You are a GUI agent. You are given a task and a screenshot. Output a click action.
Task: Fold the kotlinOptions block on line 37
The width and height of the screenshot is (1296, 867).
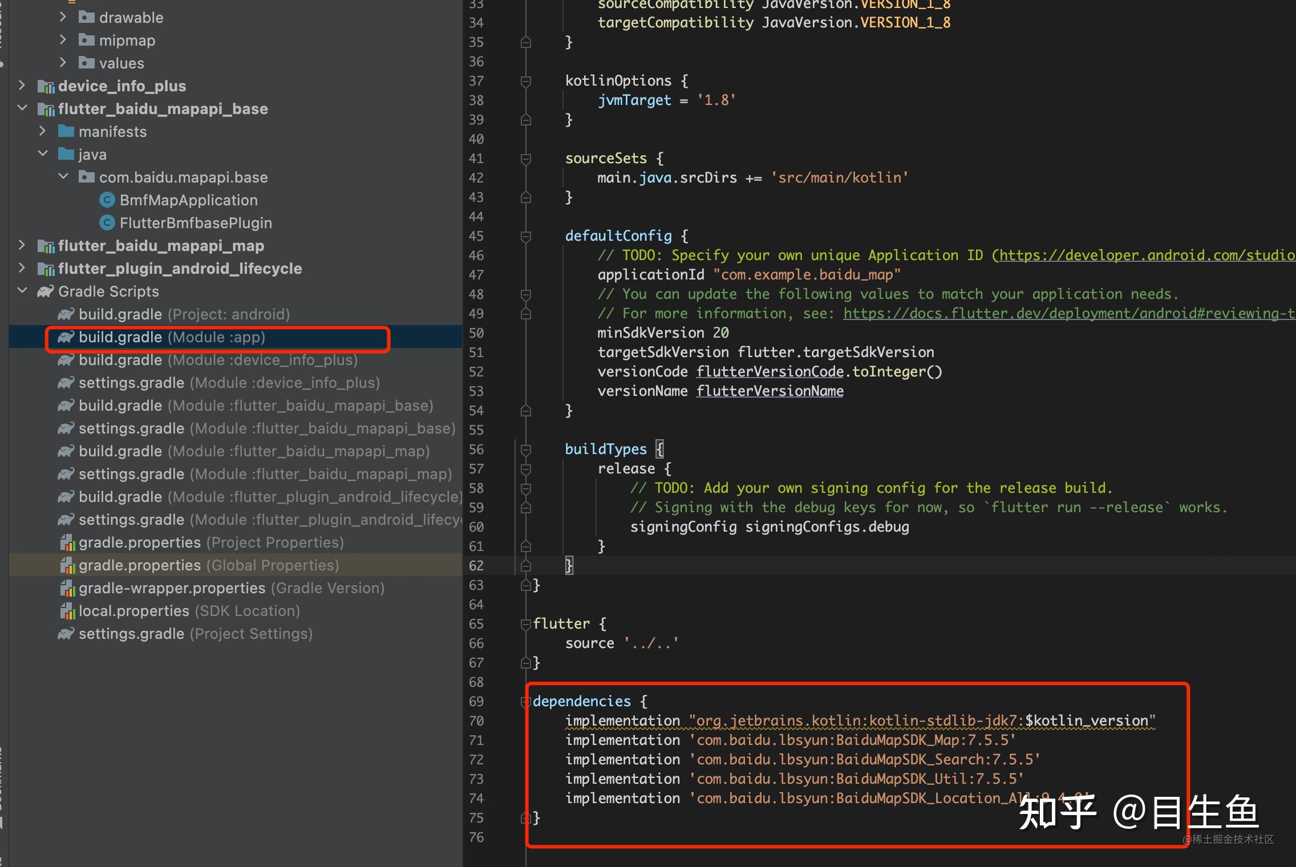[x=526, y=81]
